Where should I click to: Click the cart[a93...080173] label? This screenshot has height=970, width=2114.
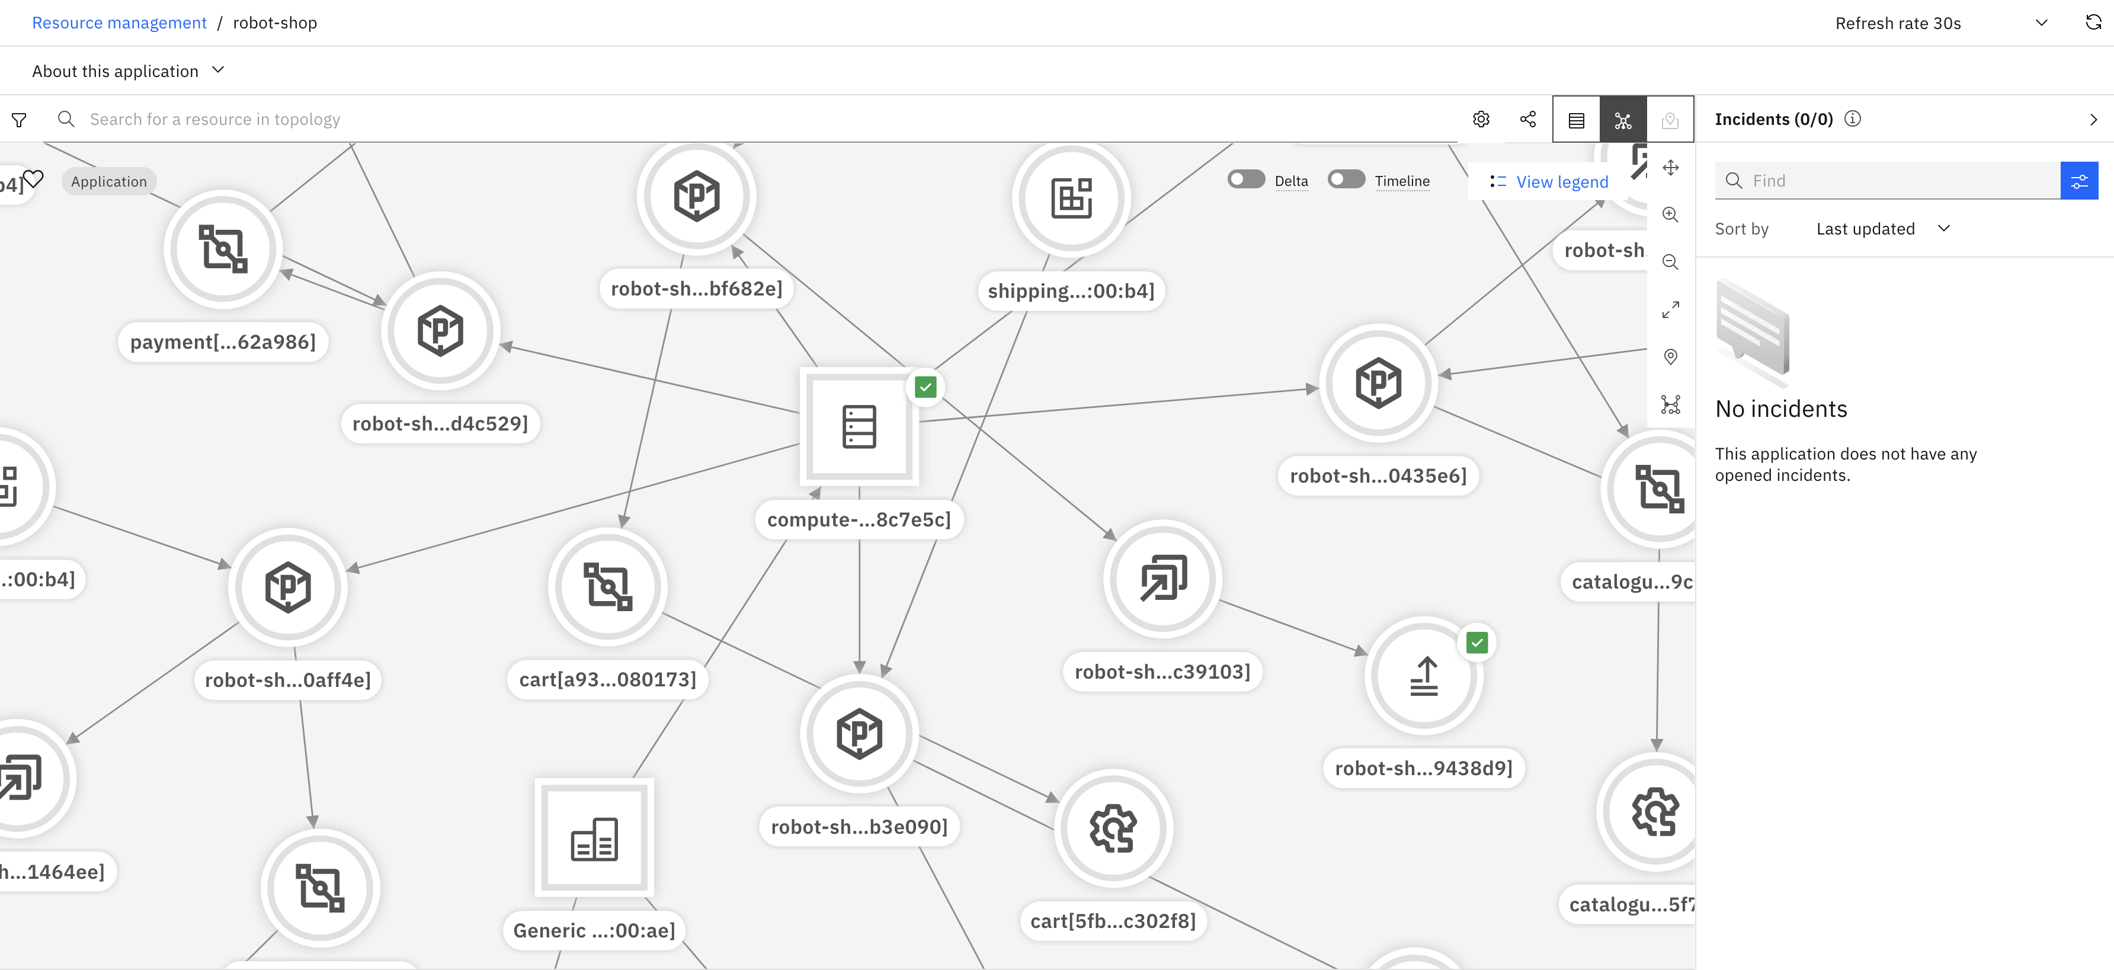(608, 679)
